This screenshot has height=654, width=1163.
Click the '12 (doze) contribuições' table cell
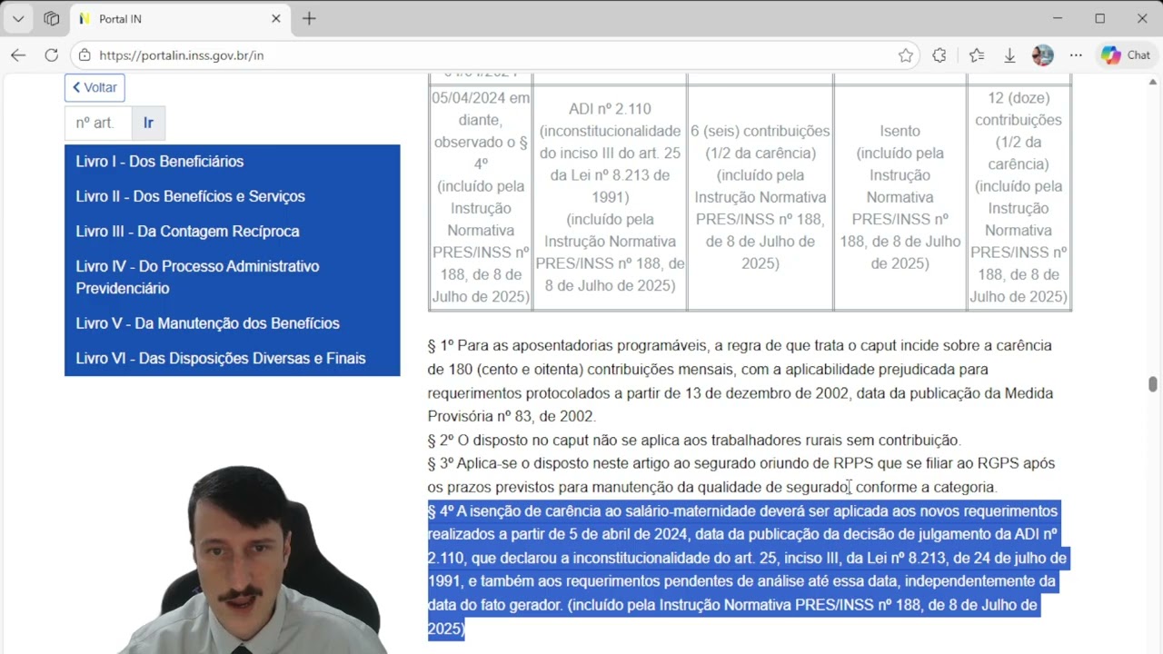pos(1019,197)
